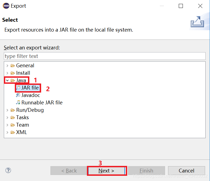Image resolution: width=210 pixels, height=181 pixels.
Task: Click the Team folder icon
Action: click(13, 125)
